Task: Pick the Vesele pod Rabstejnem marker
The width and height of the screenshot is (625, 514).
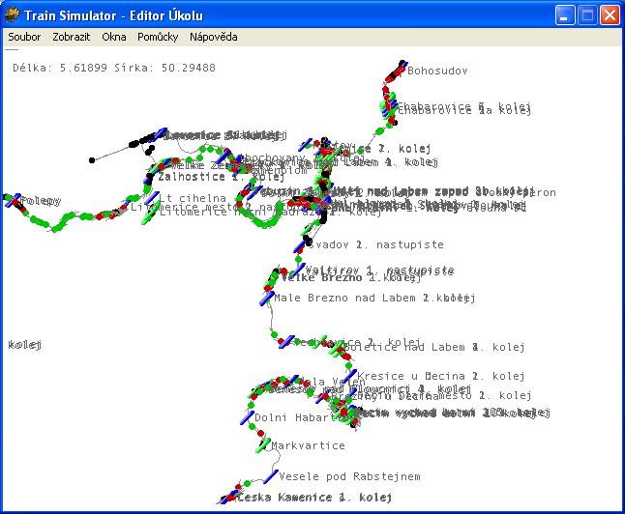Action: tap(272, 476)
